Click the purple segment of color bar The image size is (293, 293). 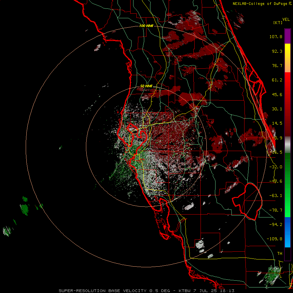(287, 36)
